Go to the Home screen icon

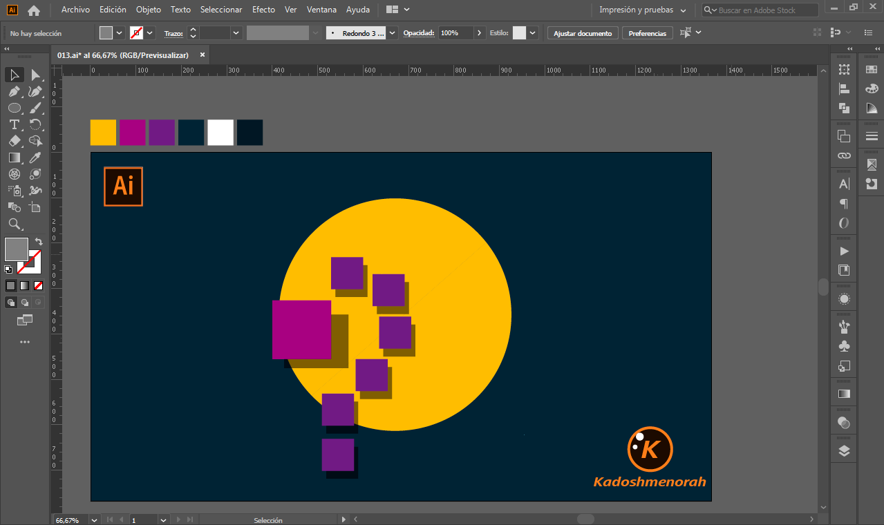click(x=34, y=10)
